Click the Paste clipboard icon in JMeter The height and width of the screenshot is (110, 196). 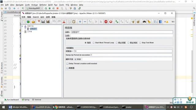[x=74, y=22]
